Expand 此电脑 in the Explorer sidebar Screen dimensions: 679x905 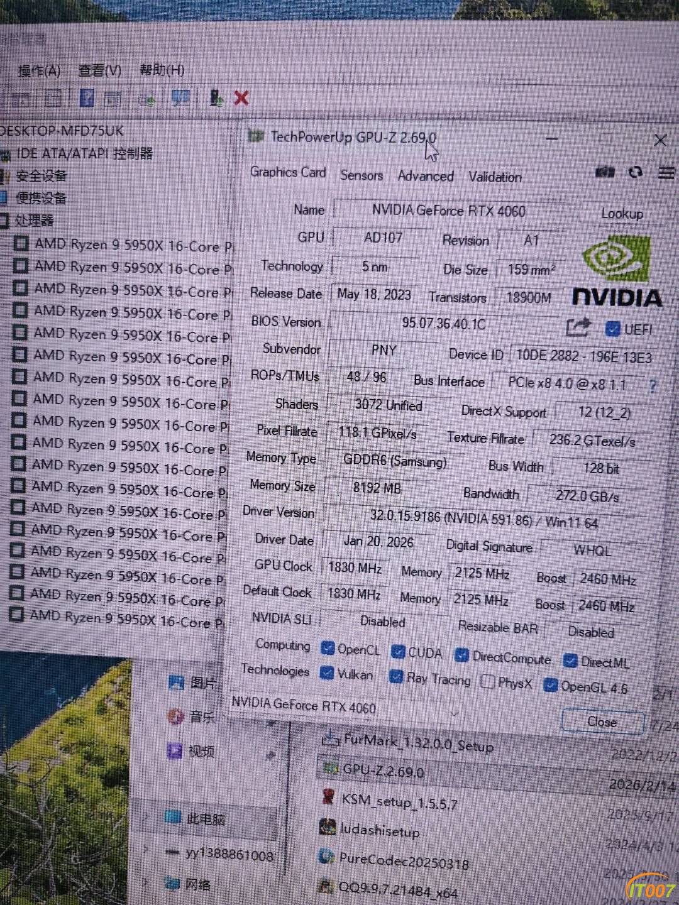pyautogui.click(x=147, y=816)
